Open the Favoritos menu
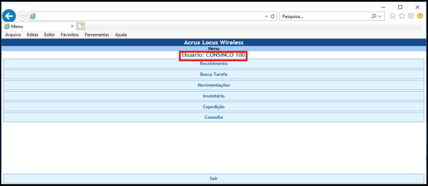Viewport: 428px width, 186px height. (x=70, y=35)
